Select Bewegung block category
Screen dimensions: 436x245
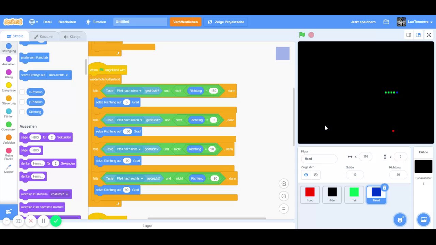click(x=9, y=48)
